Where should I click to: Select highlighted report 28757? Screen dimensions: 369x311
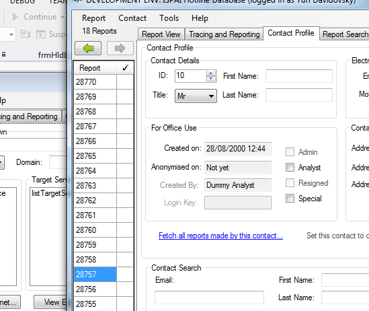95,275
